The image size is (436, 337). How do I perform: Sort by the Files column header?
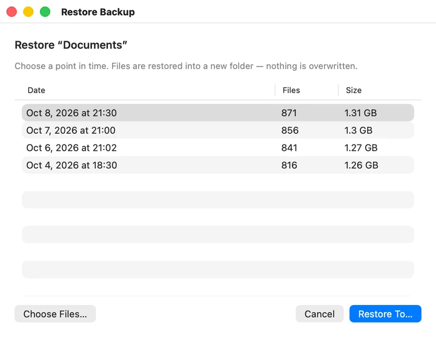click(291, 90)
